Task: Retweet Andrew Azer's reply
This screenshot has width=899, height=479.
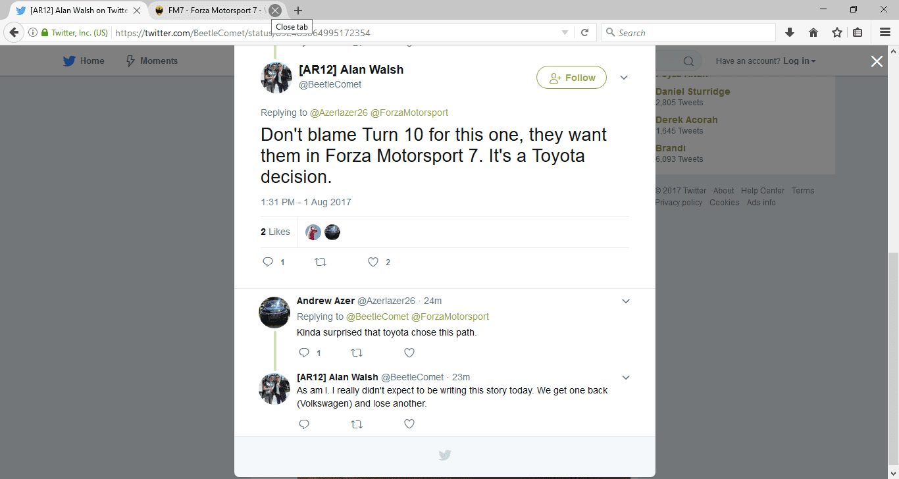Action: pyautogui.click(x=357, y=353)
